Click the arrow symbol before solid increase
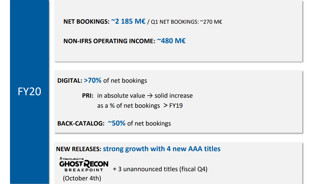 150,96
